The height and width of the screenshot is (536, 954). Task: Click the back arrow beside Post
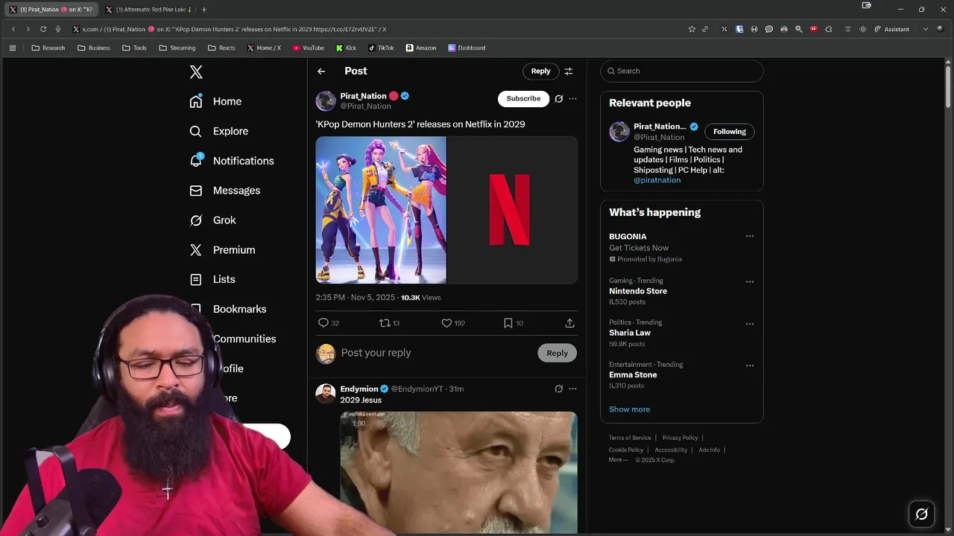(321, 71)
